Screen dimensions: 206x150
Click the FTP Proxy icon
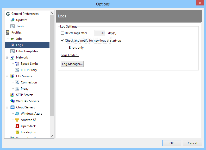point(17,89)
